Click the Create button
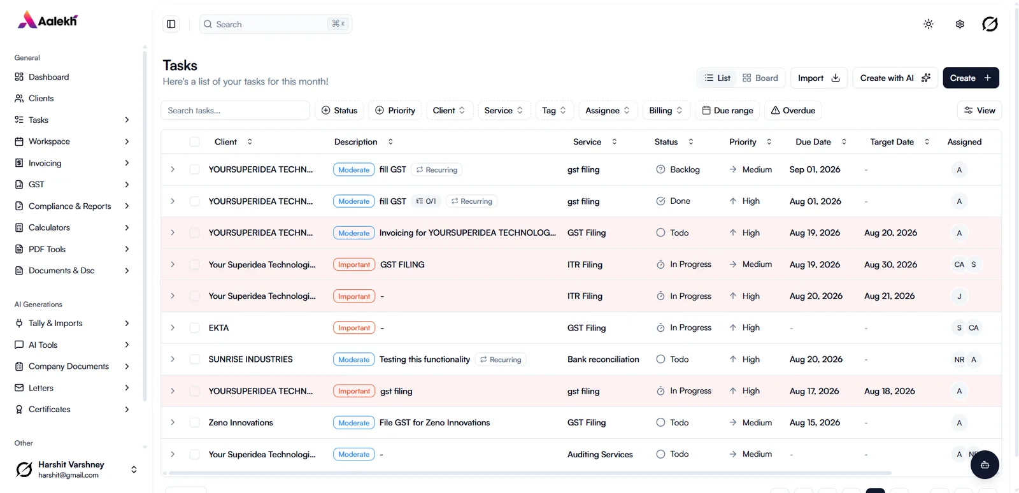This screenshot has width=1019, height=493. pos(971,78)
